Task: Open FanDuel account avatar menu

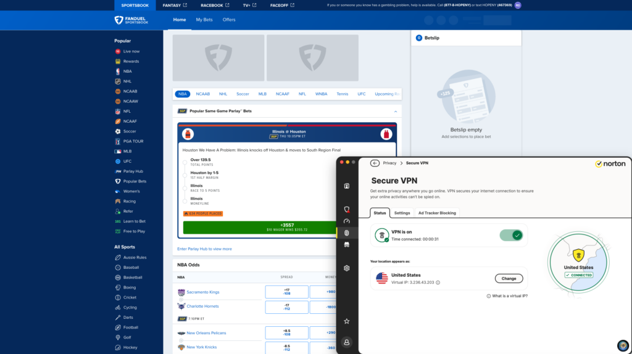Action: point(518,5)
